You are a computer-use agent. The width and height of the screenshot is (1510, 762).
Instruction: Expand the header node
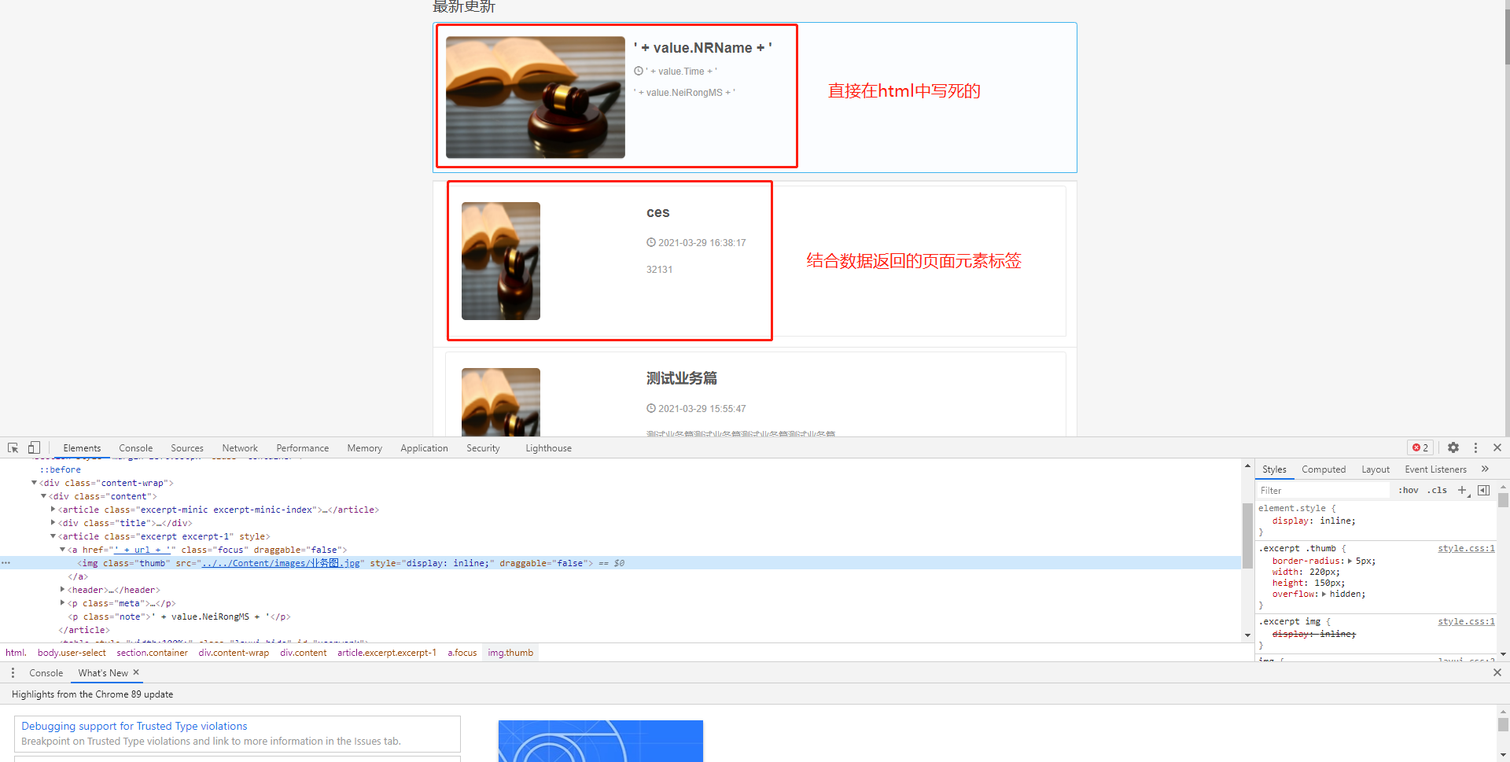pos(62,590)
